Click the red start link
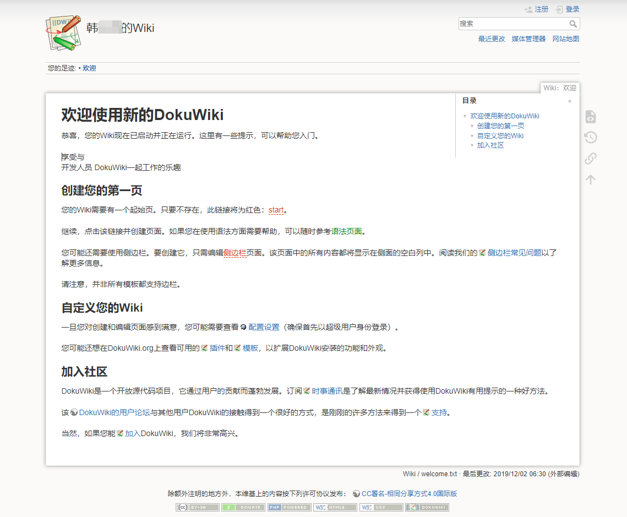Image resolution: width=627 pixels, height=517 pixels. pos(276,210)
